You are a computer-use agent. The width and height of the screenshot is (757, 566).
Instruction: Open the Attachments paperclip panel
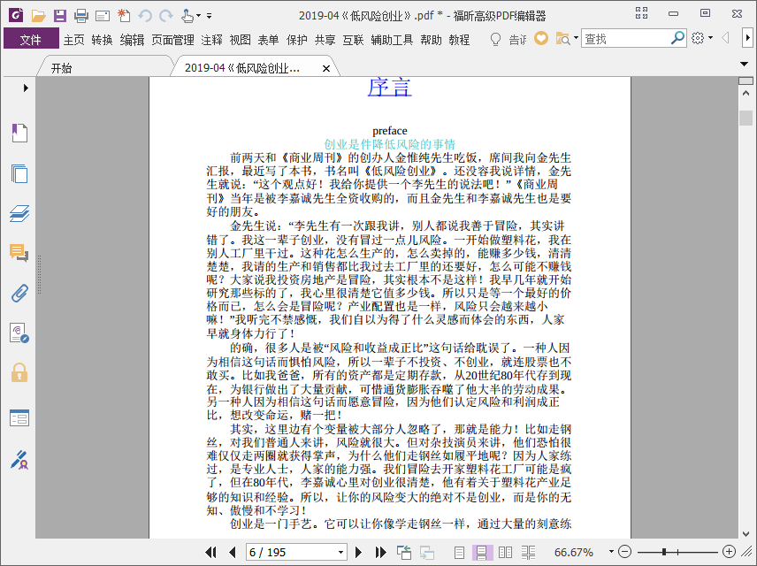point(19,293)
